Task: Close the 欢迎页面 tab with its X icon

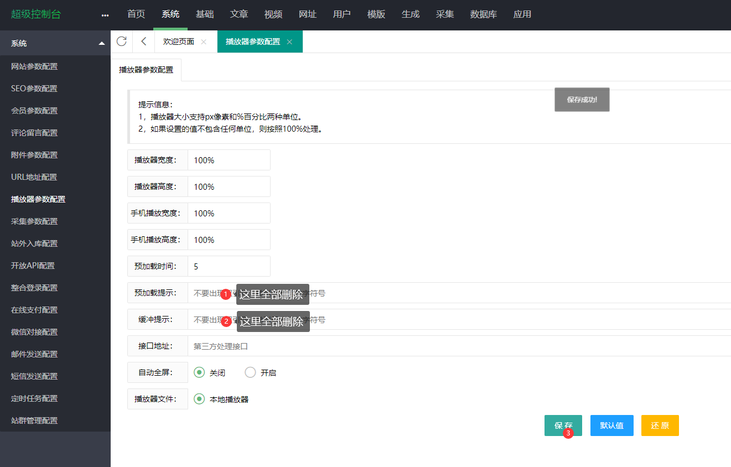Action: pos(203,41)
